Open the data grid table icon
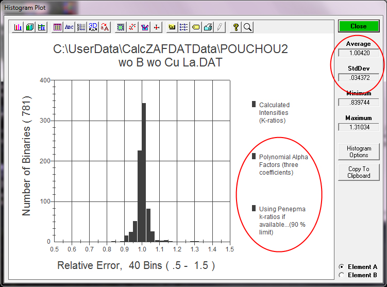This screenshot has height=287, width=387. (57, 27)
